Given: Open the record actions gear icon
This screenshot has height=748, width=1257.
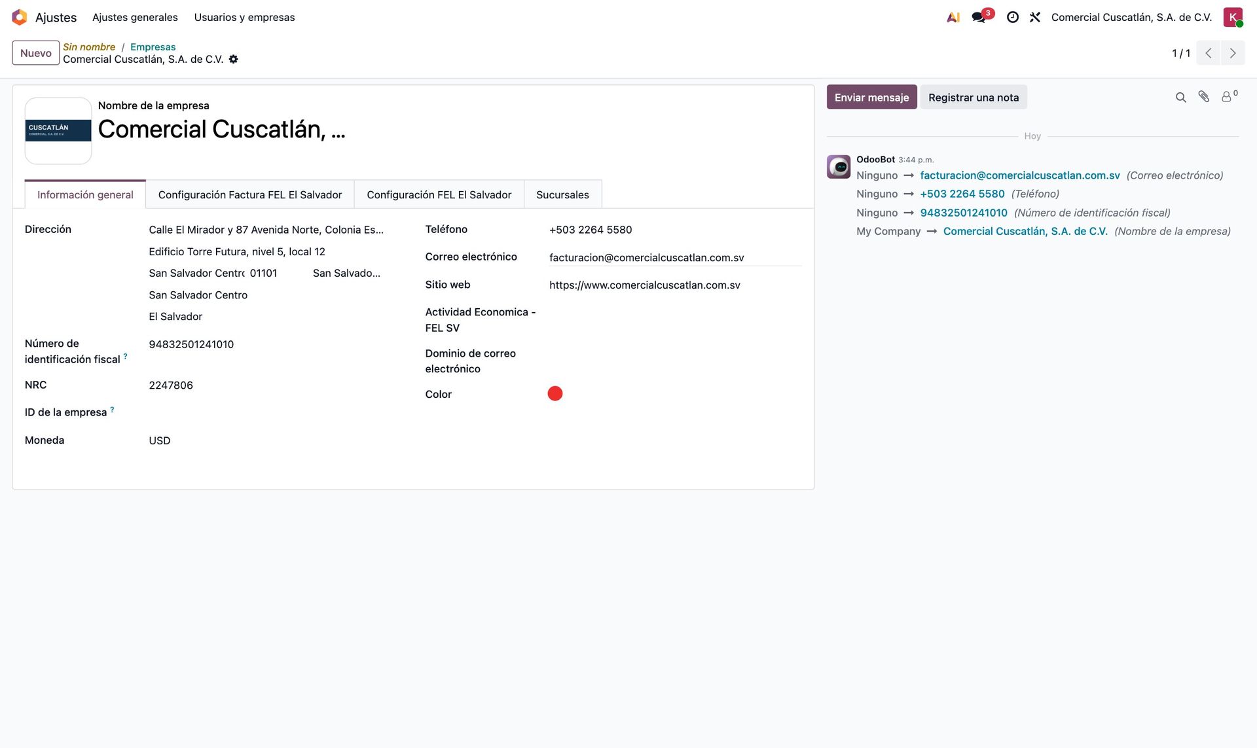Looking at the screenshot, I should (x=233, y=60).
